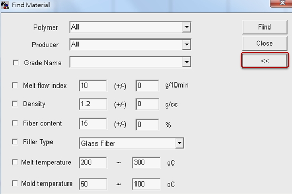Click the Fiber content tolerance field
The height and width of the screenshot is (194, 292).
pyautogui.click(x=147, y=124)
